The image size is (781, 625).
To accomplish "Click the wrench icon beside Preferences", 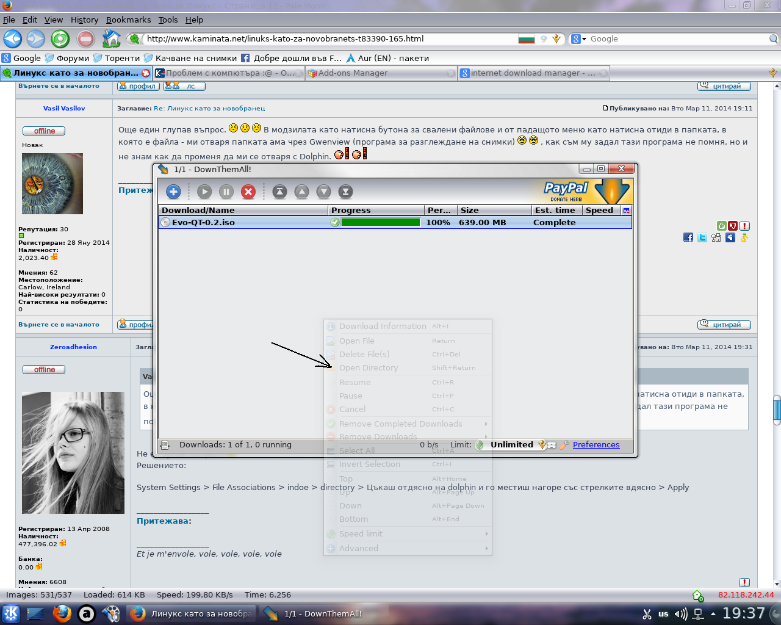I will (x=564, y=445).
